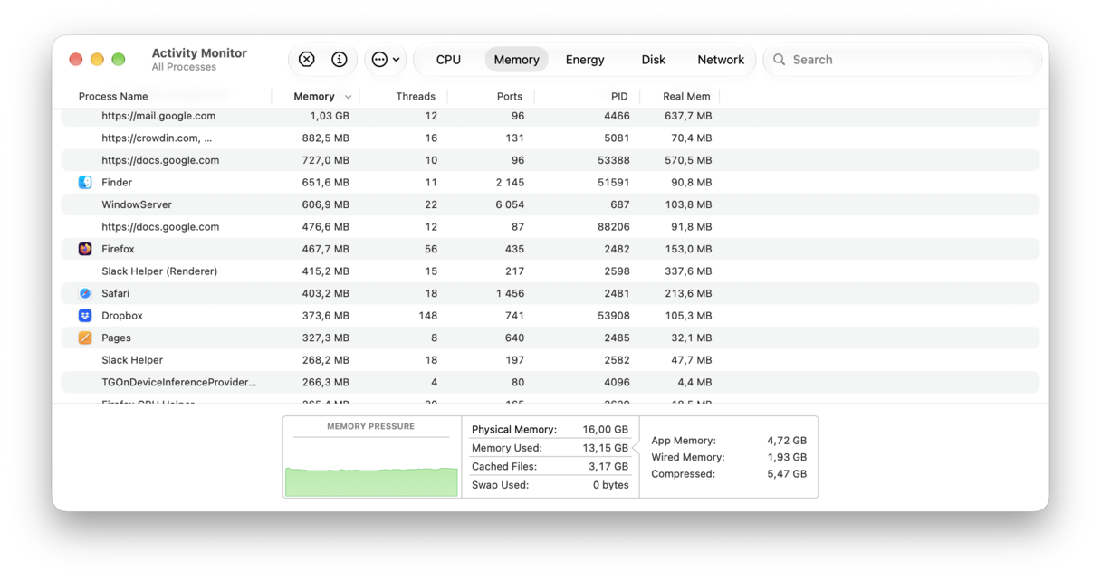Image resolution: width=1101 pixels, height=580 pixels.
Task: Click the 148 threads value
Action: point(427,316)
